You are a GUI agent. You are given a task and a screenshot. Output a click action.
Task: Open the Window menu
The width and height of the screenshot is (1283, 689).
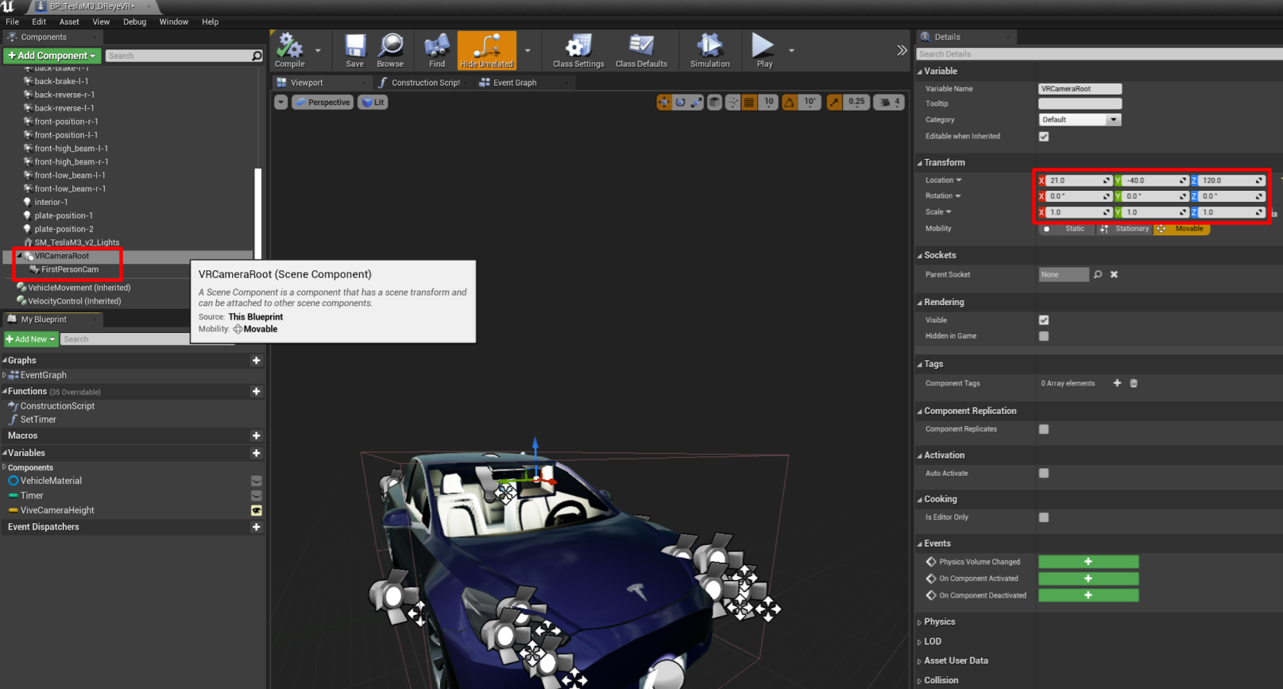173,21
